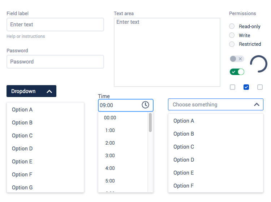Focus the Password input field
271x202 pixels.
point(55,62)
